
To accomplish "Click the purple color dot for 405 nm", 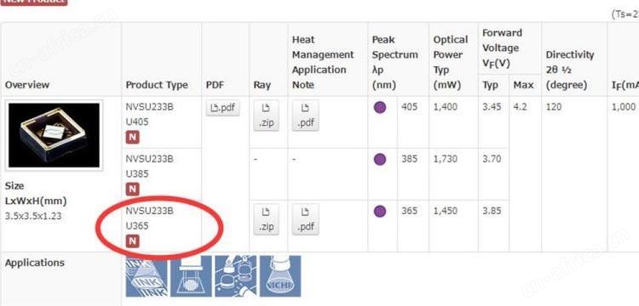I will click(x=380, y=108).
